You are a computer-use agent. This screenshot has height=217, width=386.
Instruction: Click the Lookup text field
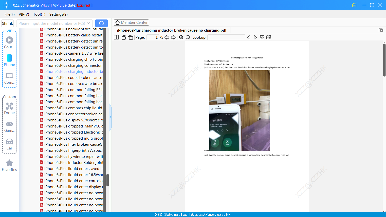coord(226,37)
